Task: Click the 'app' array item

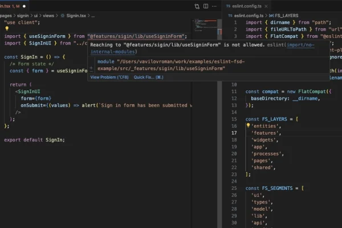Action: coord(259,147)
